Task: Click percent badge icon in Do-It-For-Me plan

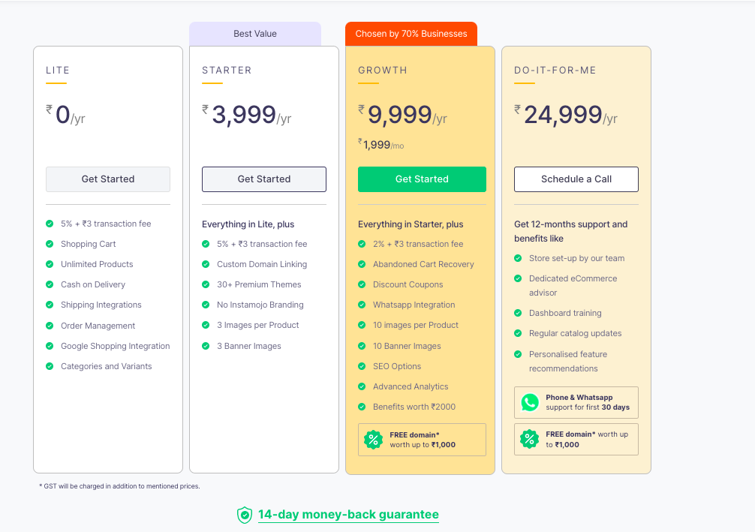Action: pos(530,439)
